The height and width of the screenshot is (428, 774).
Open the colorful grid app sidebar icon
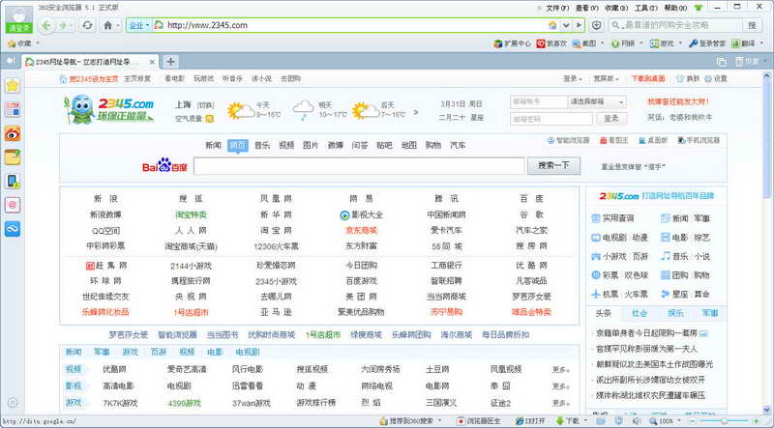click(x=13, y=109)
